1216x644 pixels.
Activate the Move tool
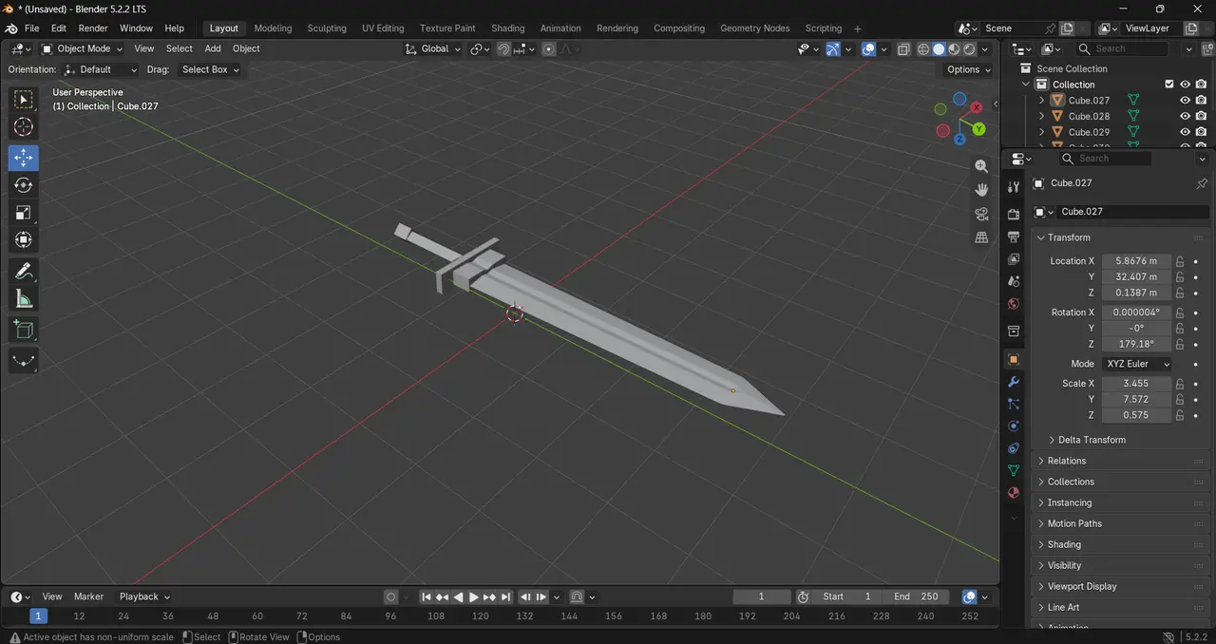pos(24,158)
